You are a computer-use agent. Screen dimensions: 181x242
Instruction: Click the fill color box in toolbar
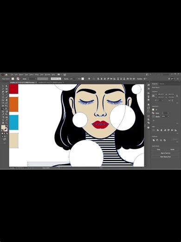coord(3,127)
